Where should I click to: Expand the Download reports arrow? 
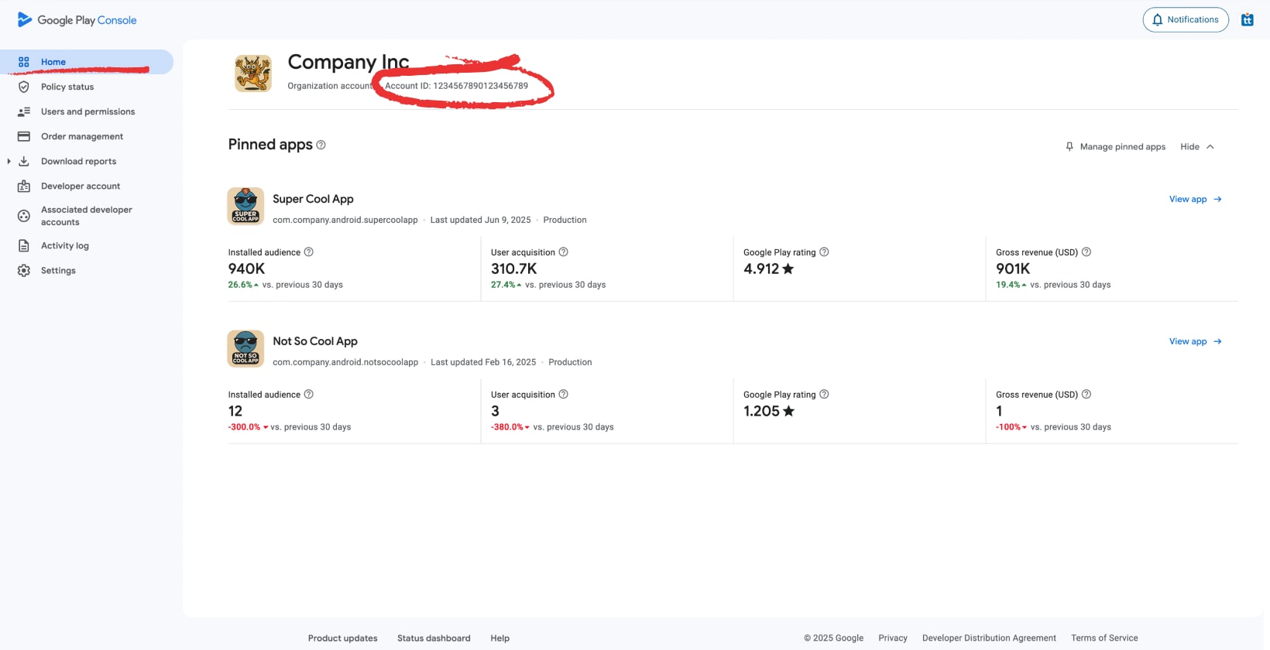9,161
